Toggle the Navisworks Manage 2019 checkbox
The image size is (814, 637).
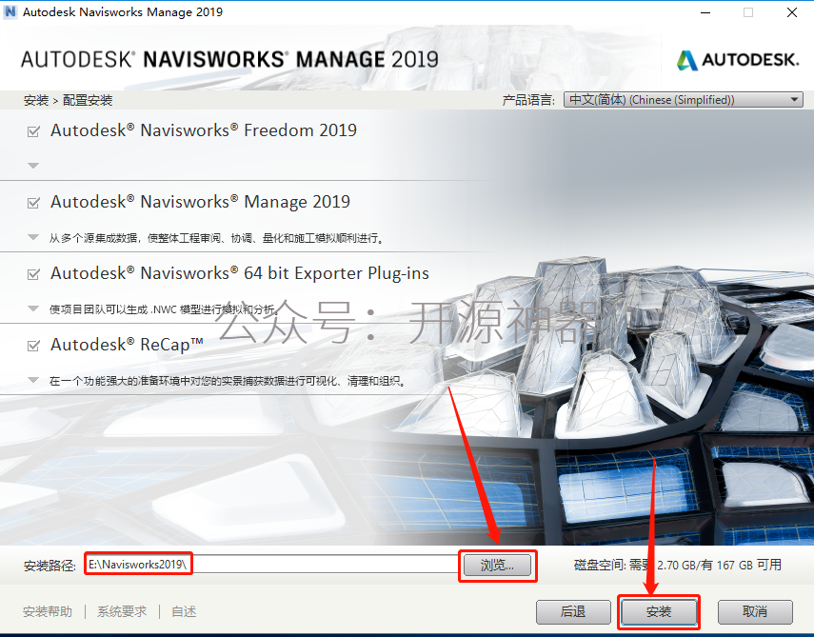pos(33,203)
